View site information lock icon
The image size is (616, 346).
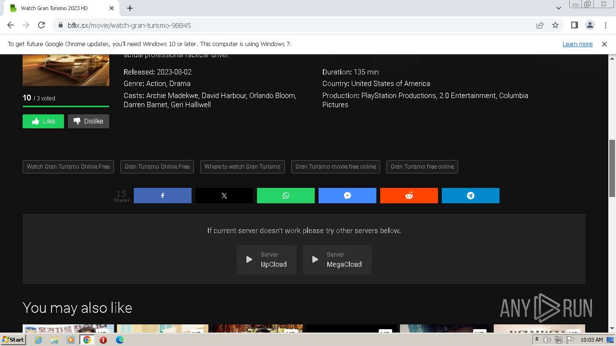click(x=61, y=25)
